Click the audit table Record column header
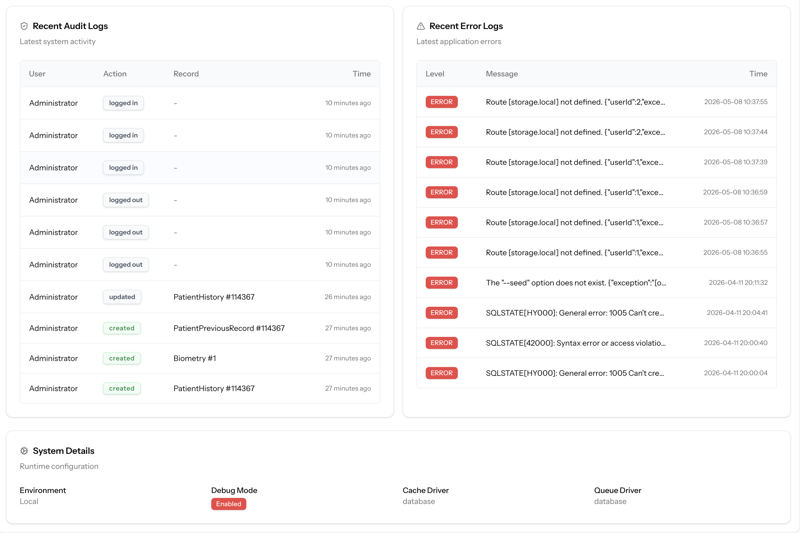Viewport: 800px width, 533px height. click(x=186, y=74)
